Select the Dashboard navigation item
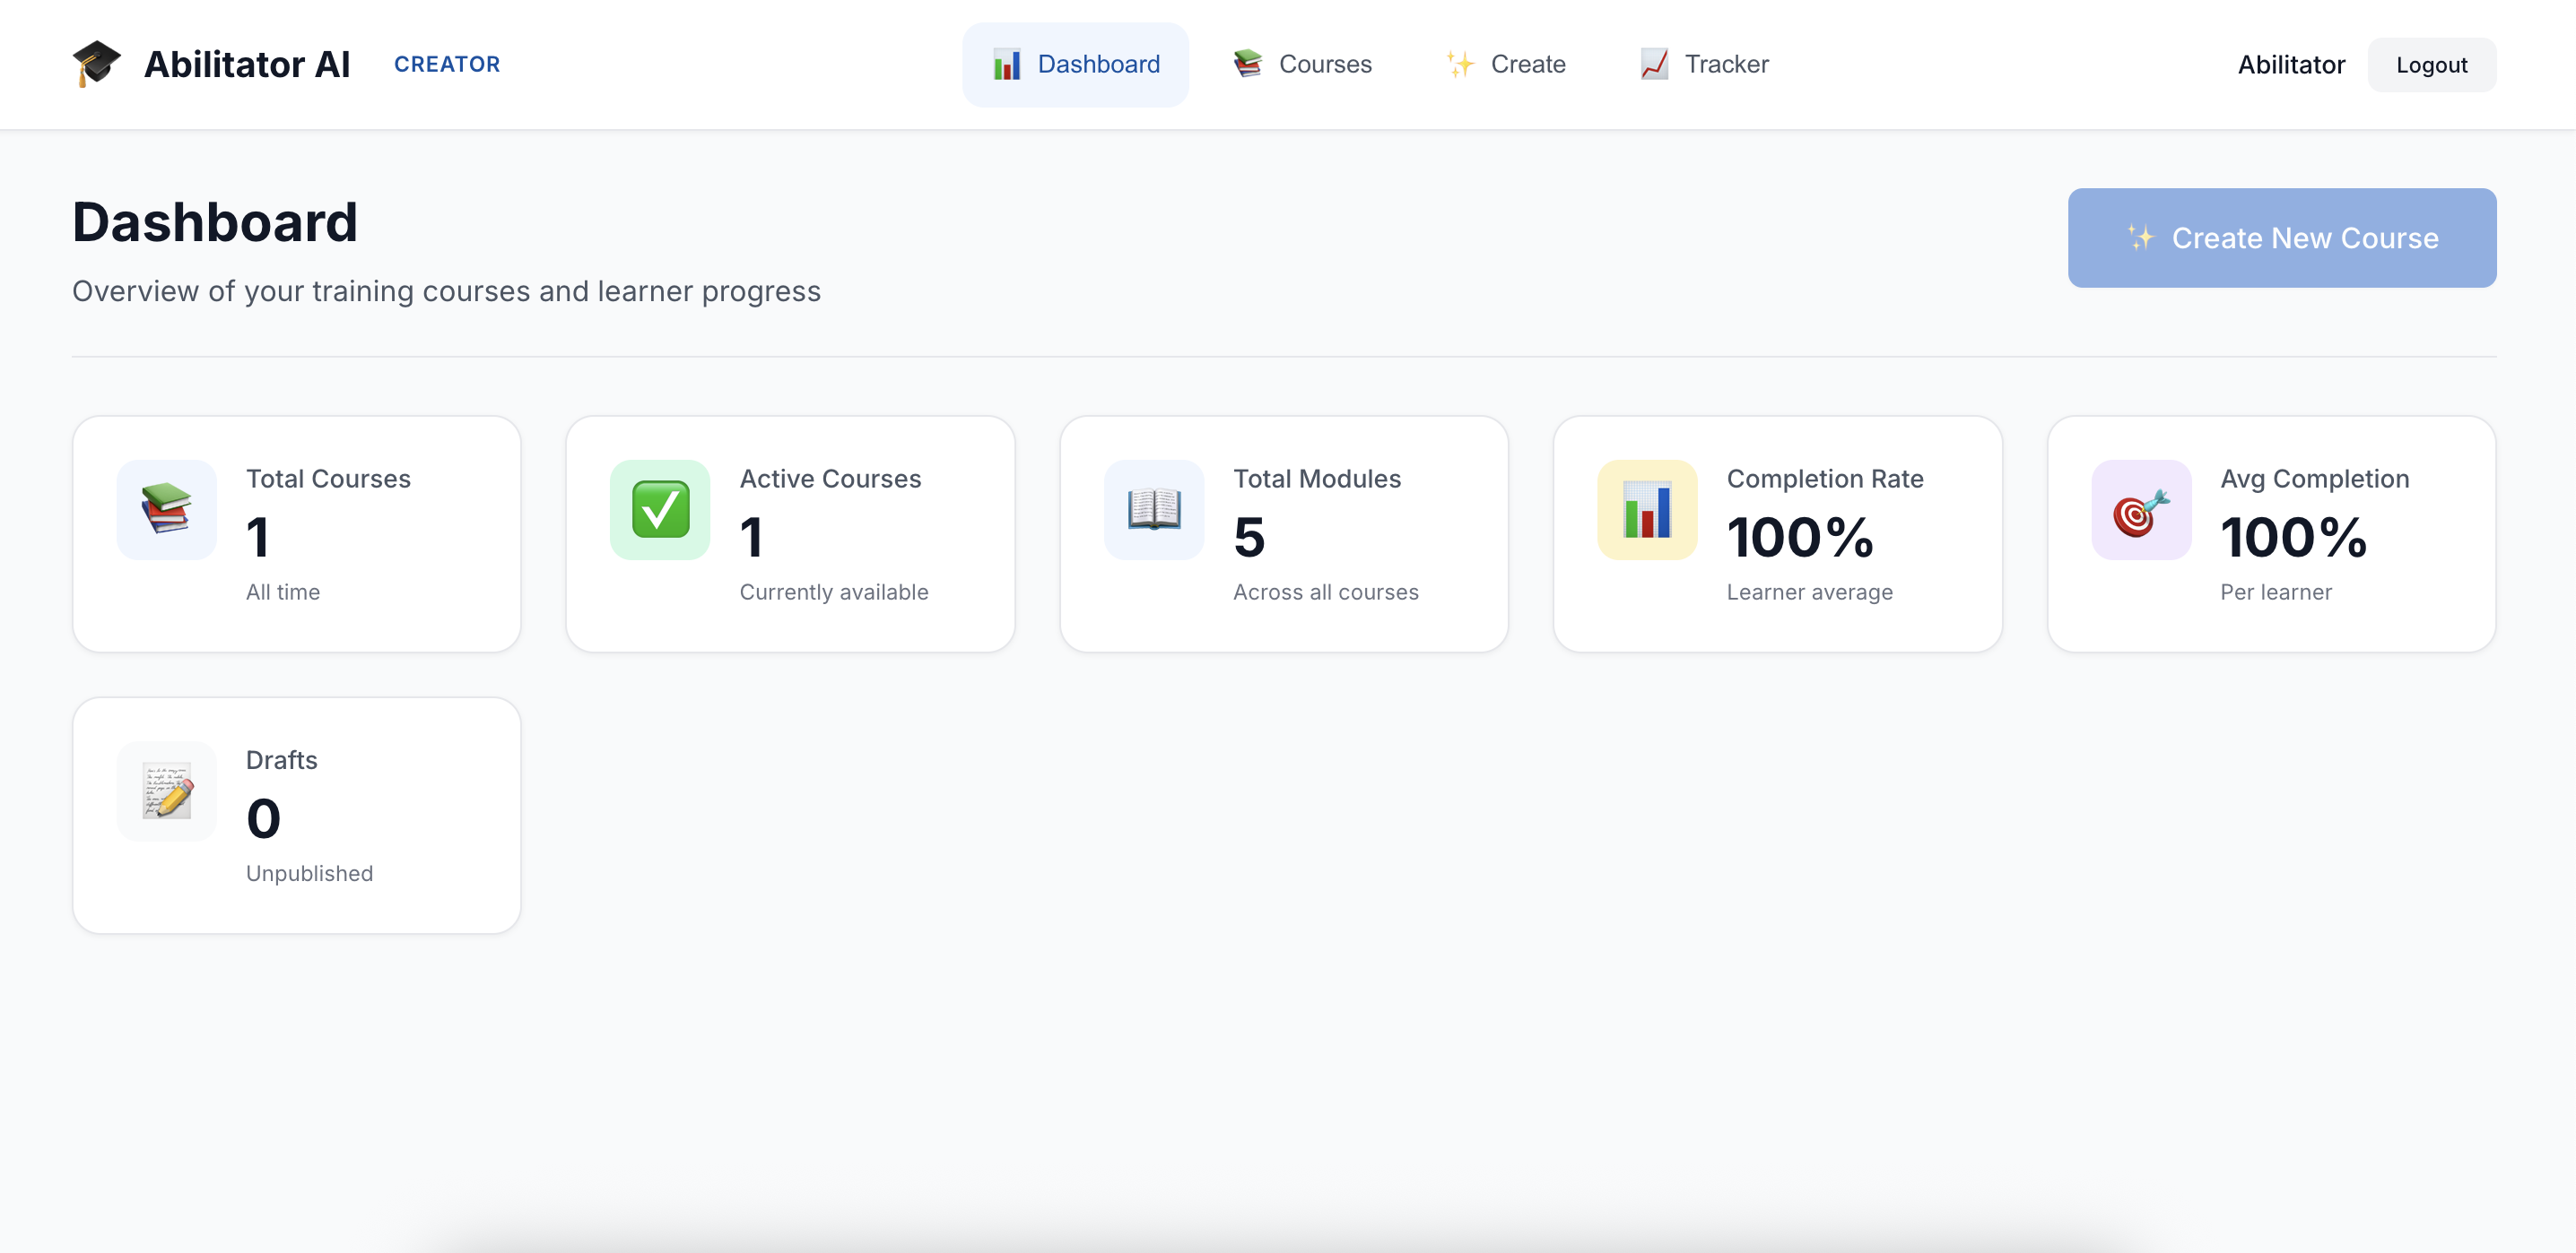 [1075, 64]
